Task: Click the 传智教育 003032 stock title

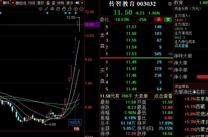Action: [132, 4]
